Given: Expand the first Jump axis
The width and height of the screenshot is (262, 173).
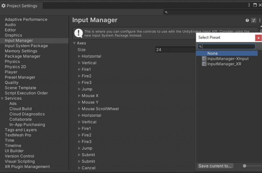Looking at the screenshot, I should pyautogui.click(x=79, y=89).
